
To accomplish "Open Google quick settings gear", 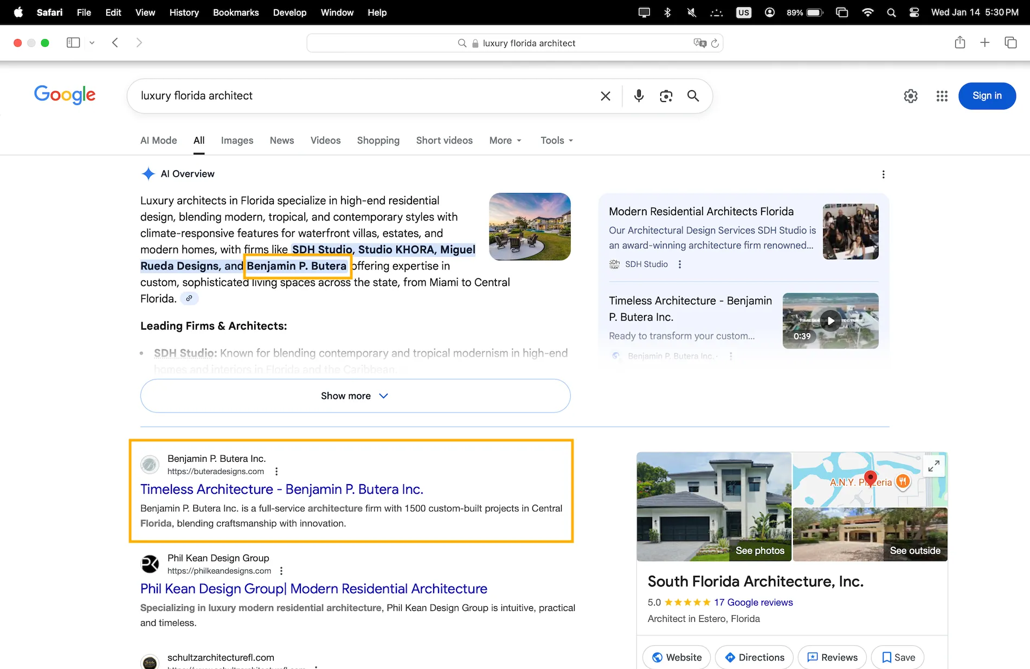I will [911, 96].
